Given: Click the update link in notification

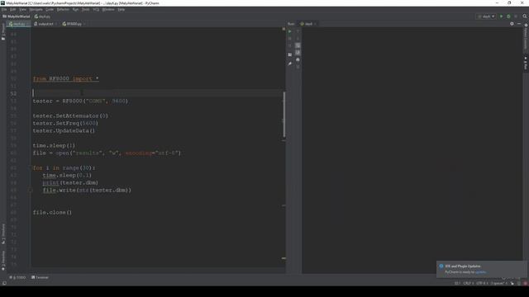Looking at the screenshot, I should [x=481, y=272].
